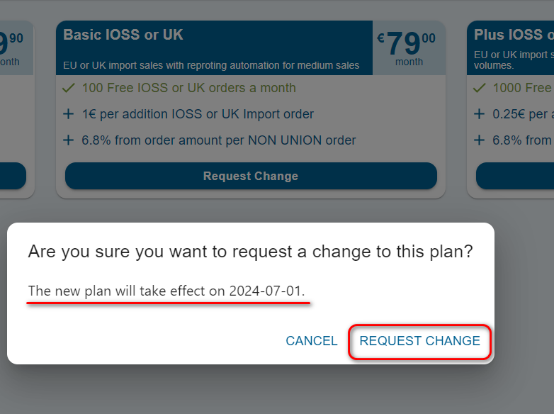Select the Plus IOSS plan heading
Viewport: 554px width, 414px height.
pos(508,35)
